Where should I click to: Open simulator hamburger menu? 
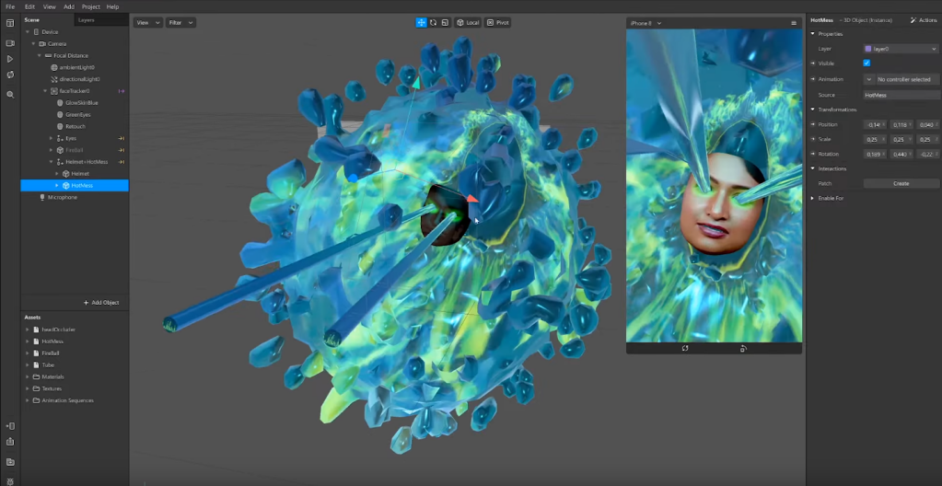pos(794,23)
